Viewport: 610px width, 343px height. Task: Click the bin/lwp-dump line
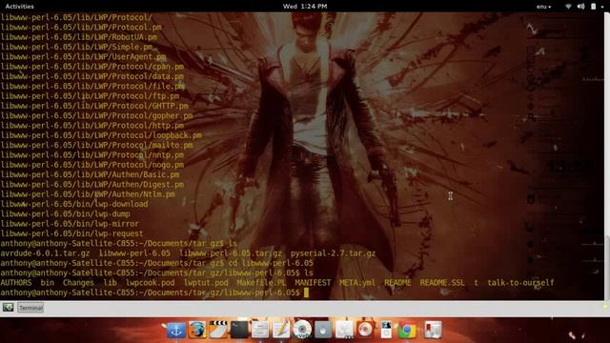pos(66,213)
